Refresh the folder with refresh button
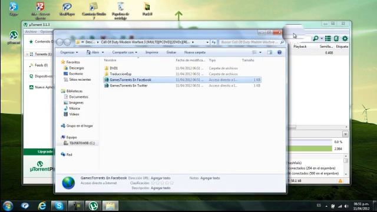This screenshot has width=377, height=212. (213, 42)
